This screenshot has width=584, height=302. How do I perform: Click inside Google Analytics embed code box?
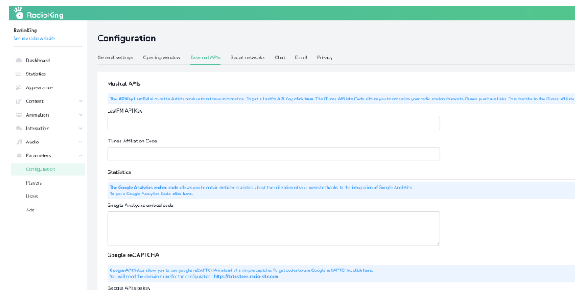pos(273,228)
